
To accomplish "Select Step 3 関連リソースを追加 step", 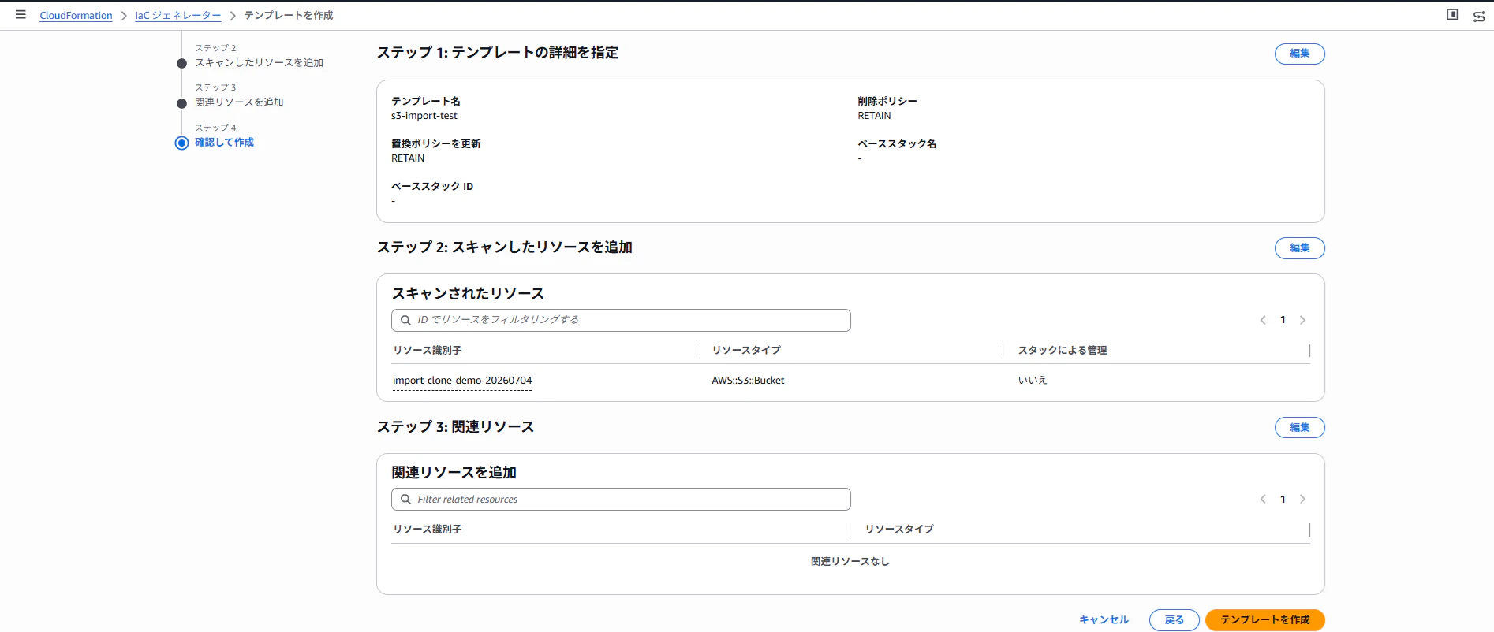I will [x=239, y=102].
